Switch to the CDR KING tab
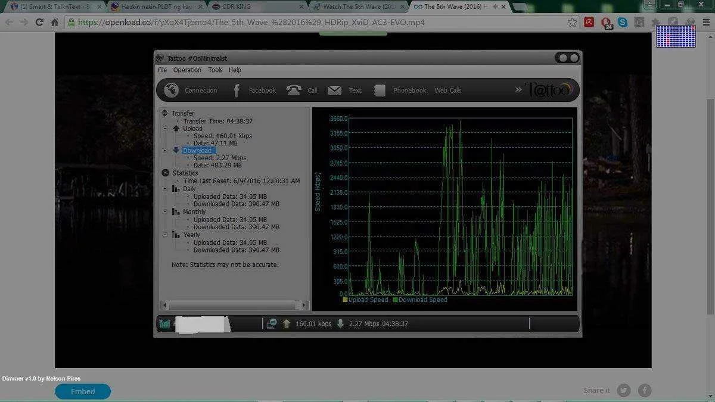 point(256,7)
